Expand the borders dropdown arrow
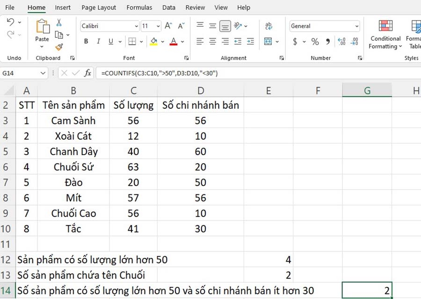 click(x=141, y=42)
